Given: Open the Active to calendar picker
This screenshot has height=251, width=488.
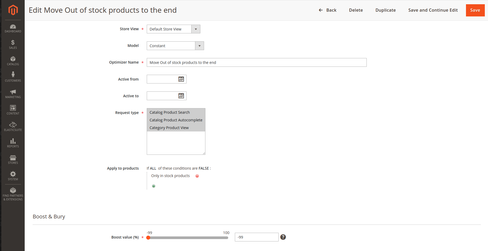Looking at the screenshot, I should tap(181, 96).
